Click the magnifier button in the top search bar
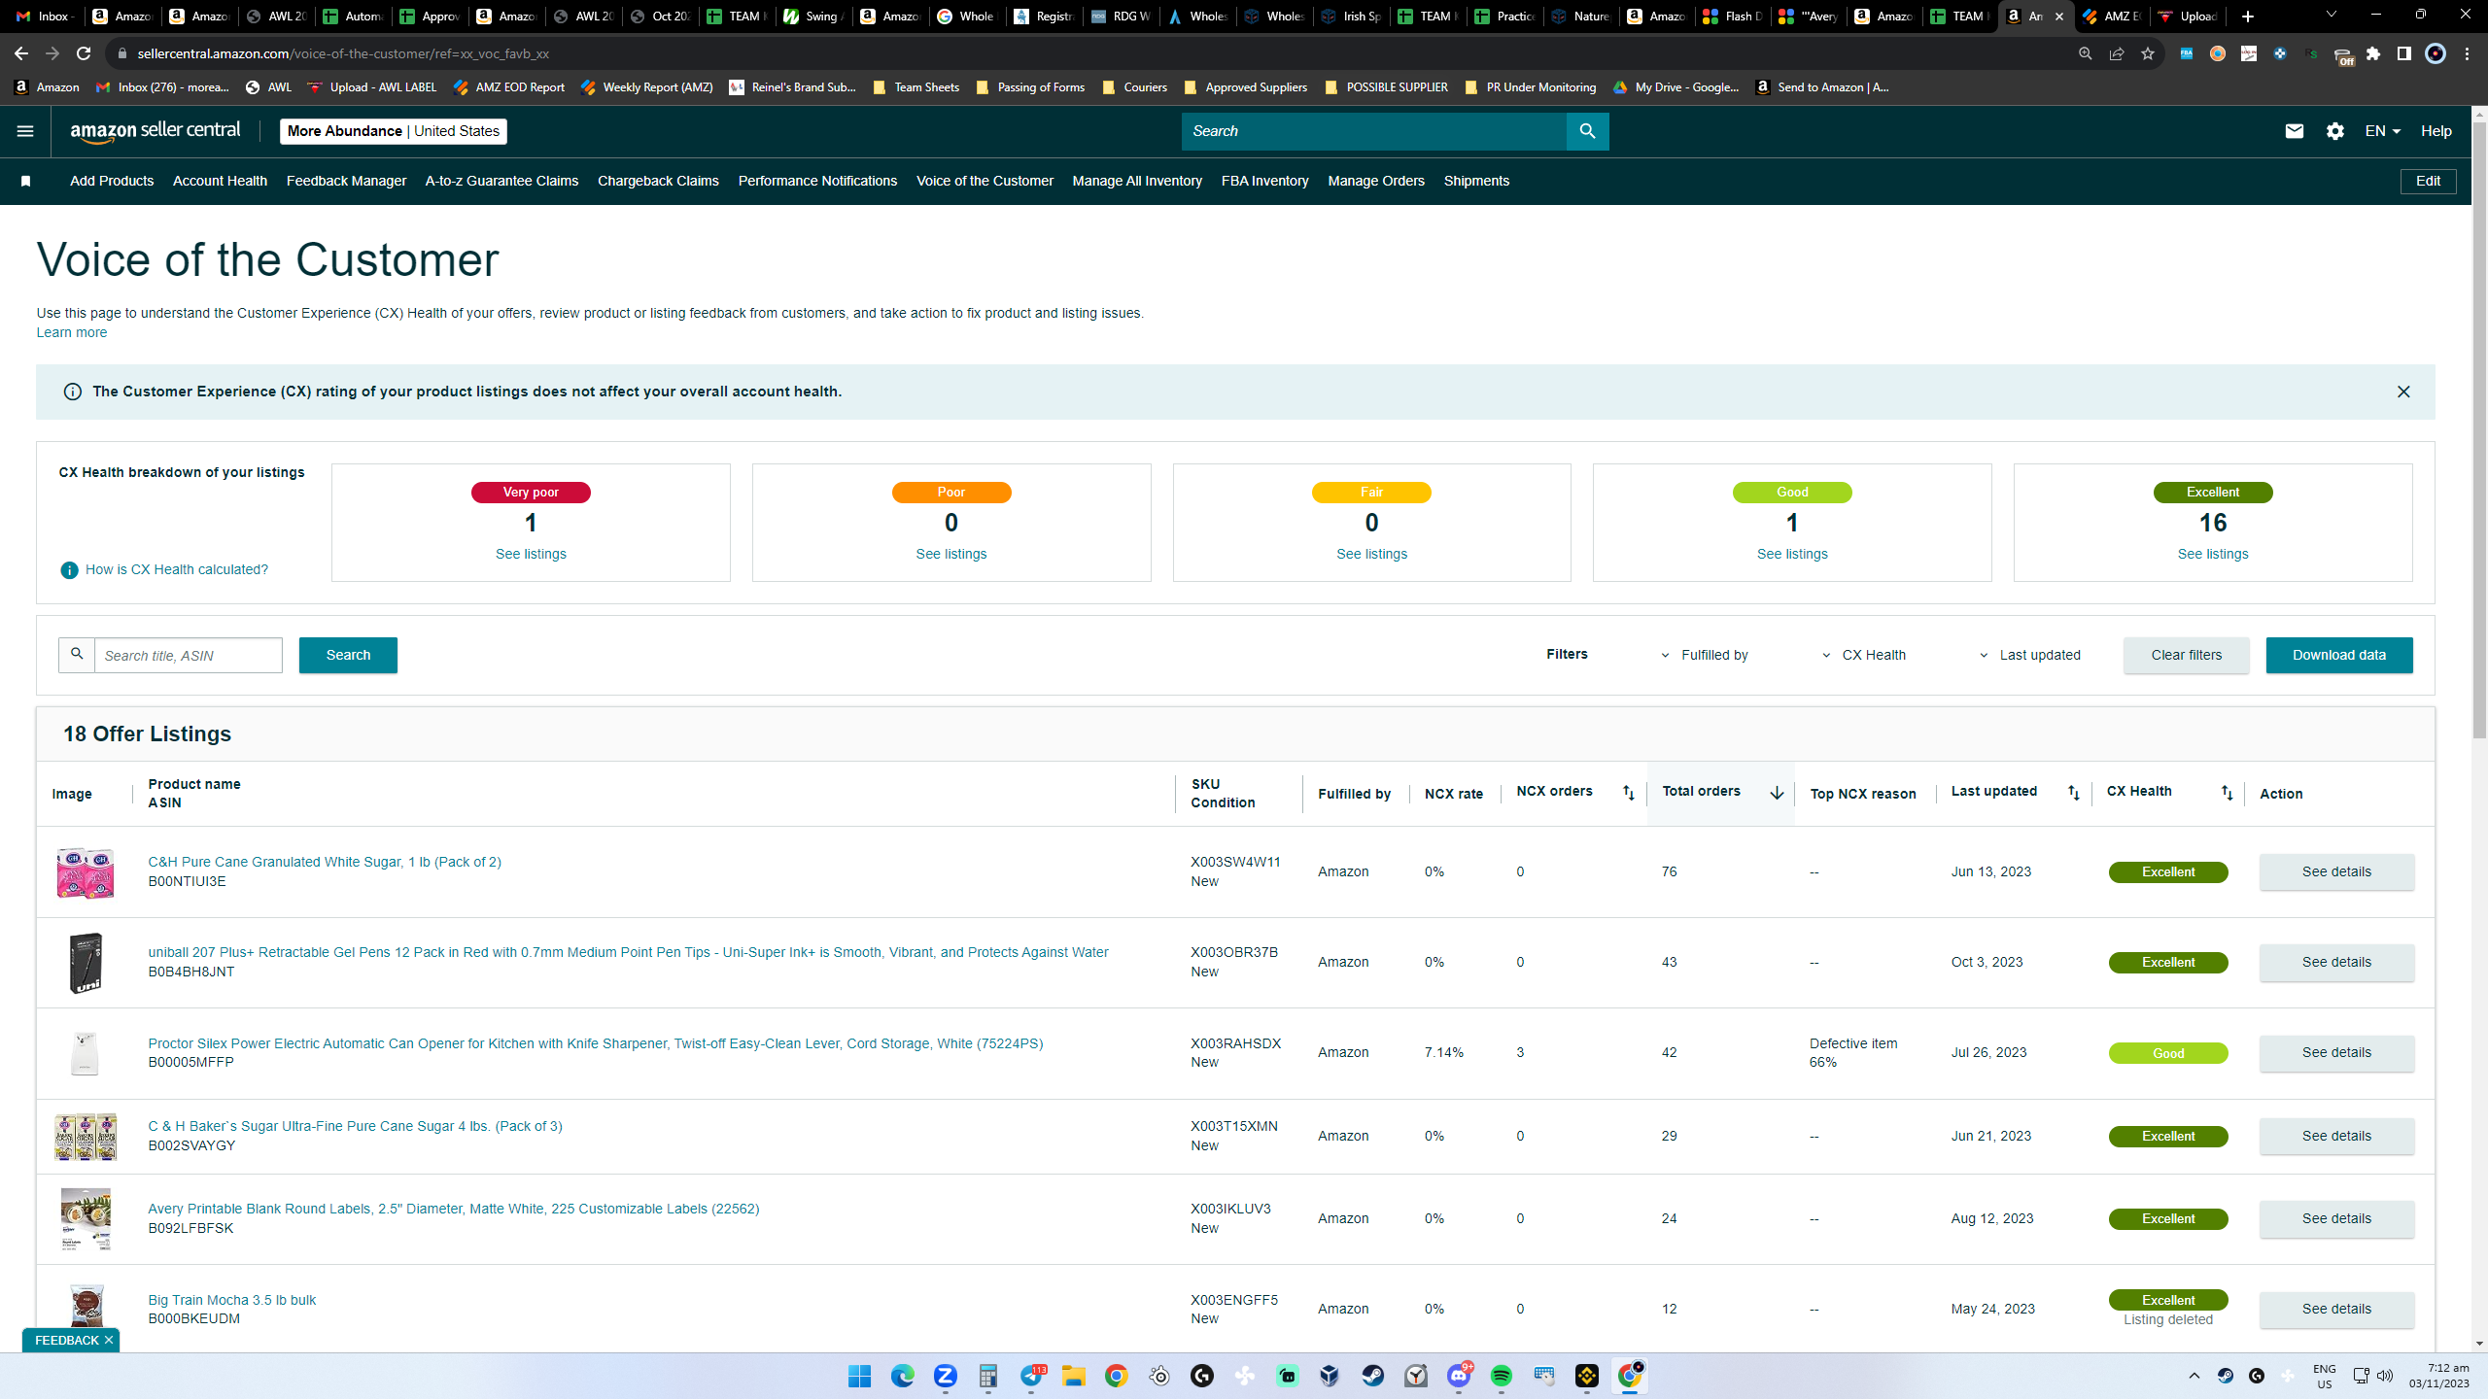The image size is (2488, 1399). click(x=1587, y=131)
